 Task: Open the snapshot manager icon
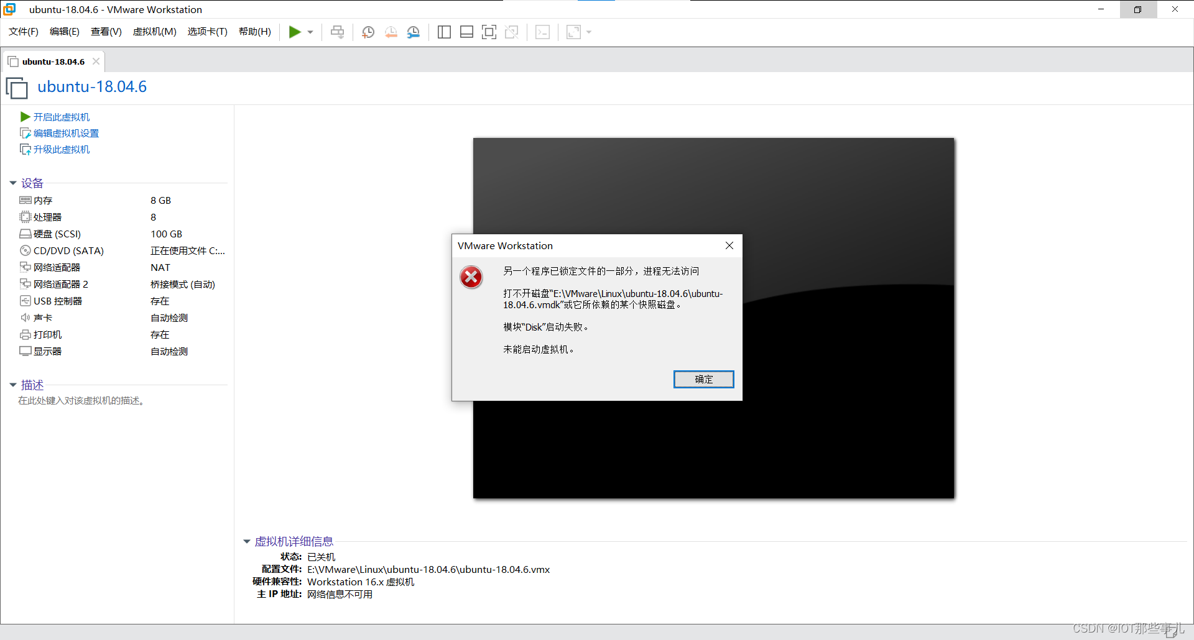click(x=414, y=32)
